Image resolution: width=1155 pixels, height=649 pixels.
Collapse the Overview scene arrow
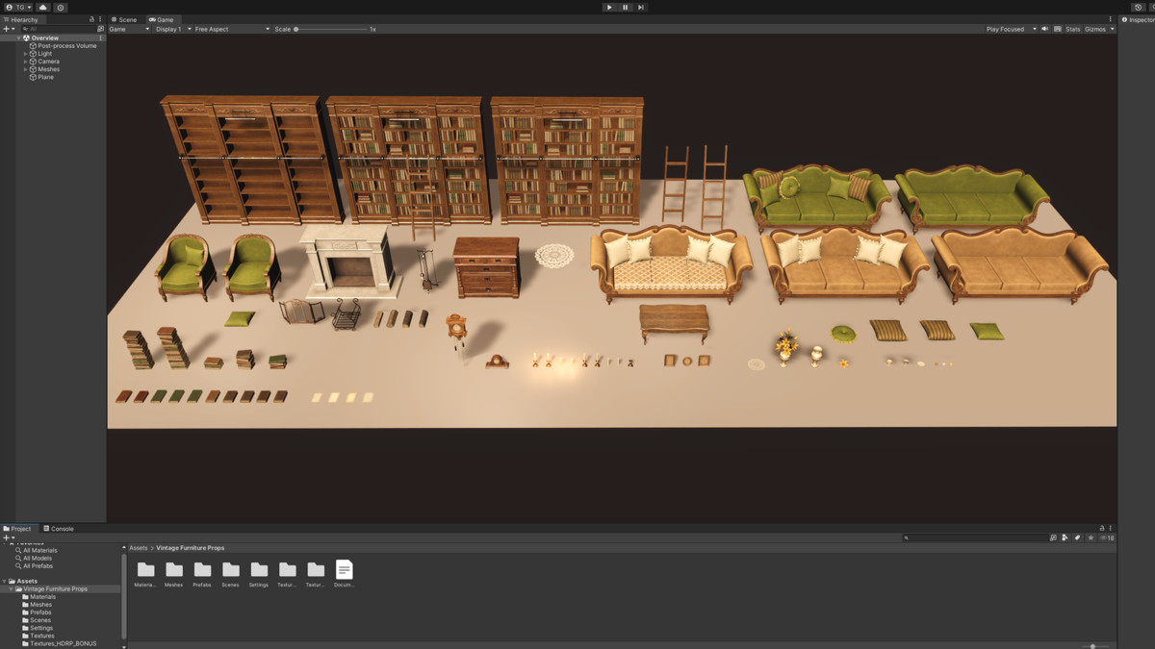point(18,37)
